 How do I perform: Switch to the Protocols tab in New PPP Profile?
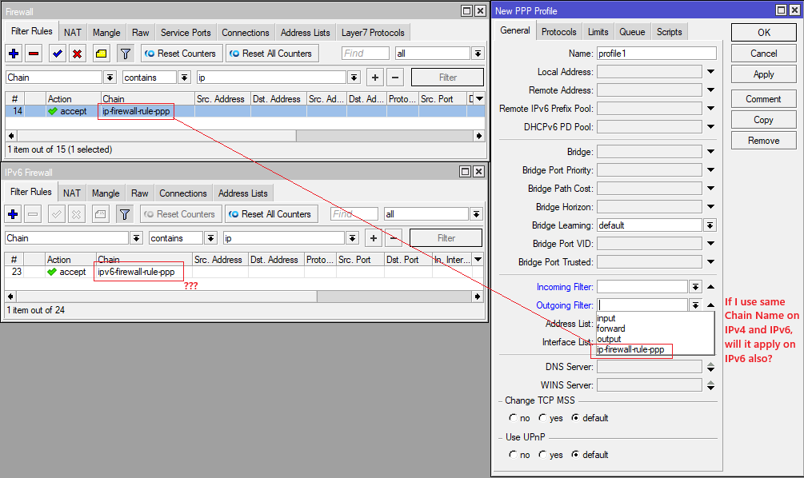pyautogui.click(x=558, y=32)
